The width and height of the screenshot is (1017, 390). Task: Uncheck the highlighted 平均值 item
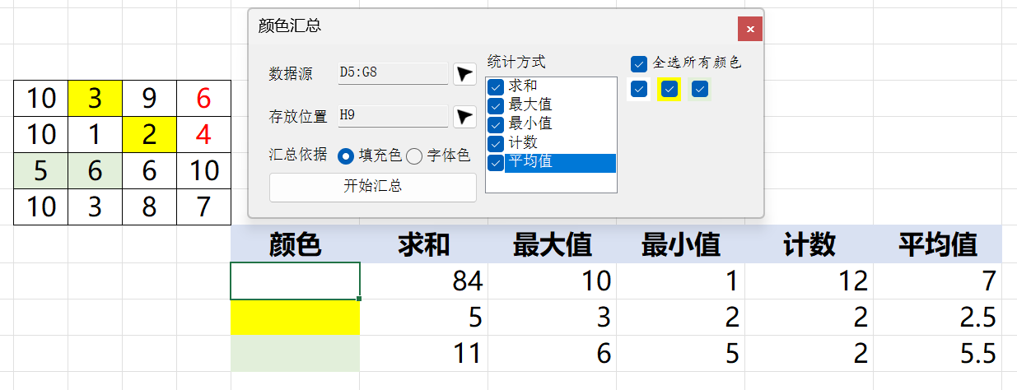click(495, 162)
